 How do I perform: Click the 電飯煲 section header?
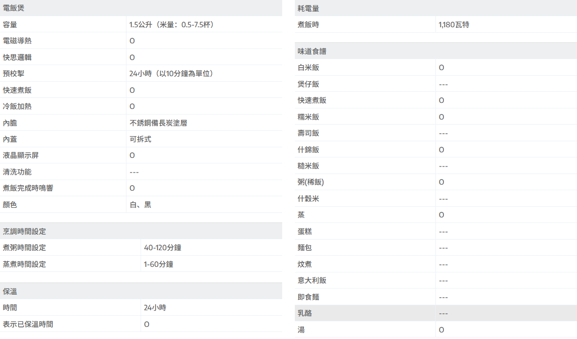tap(14, 8)
